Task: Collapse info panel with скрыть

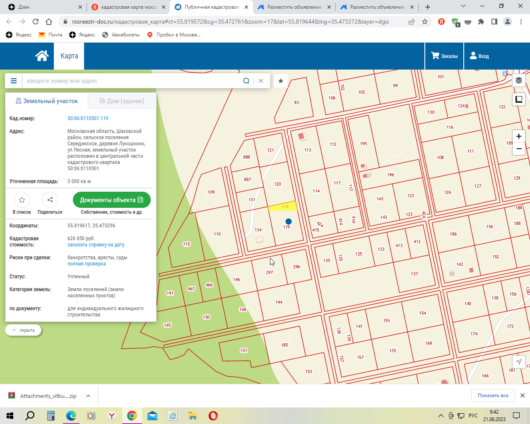Action: pyautogui.click(x=23, y=330)
